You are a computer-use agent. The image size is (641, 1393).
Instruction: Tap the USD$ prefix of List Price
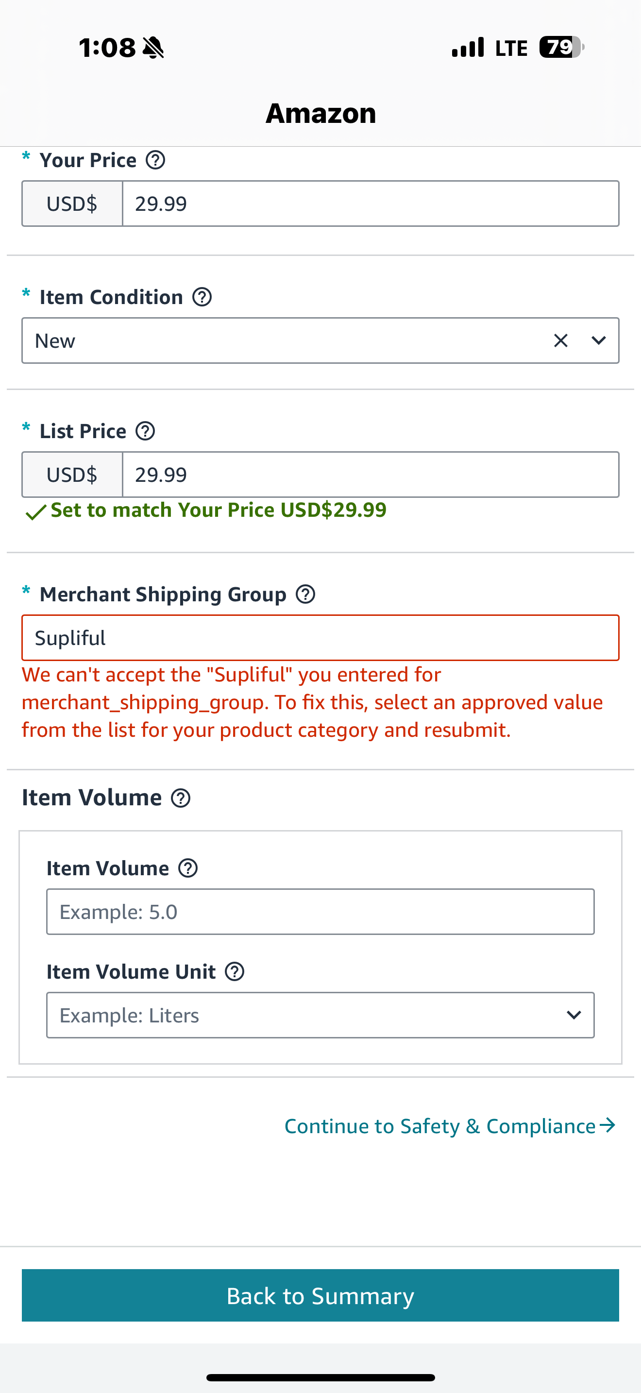[x=72, y=474]
